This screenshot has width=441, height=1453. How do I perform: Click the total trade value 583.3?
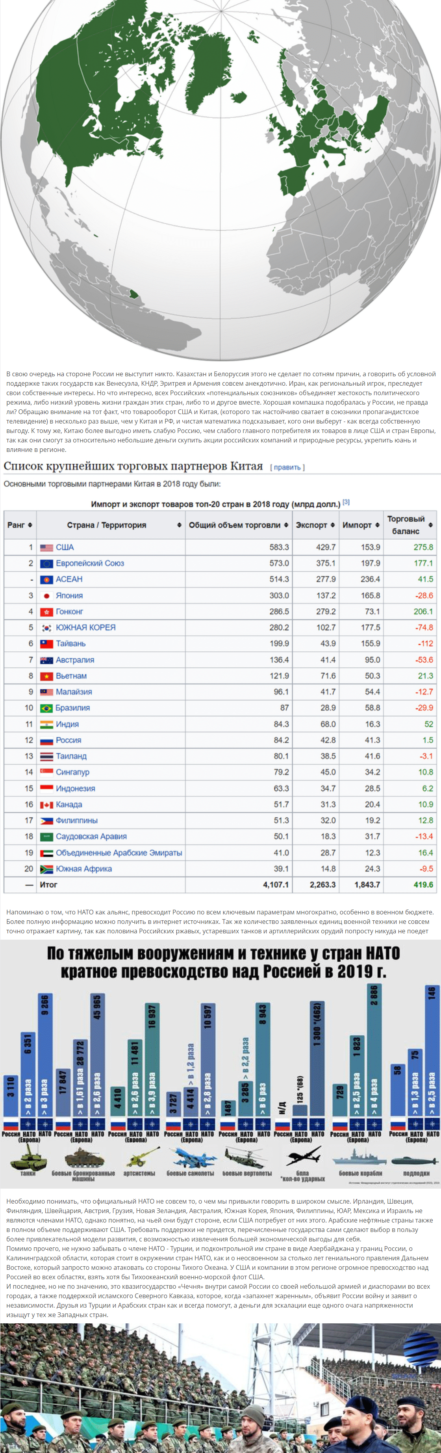279,547
